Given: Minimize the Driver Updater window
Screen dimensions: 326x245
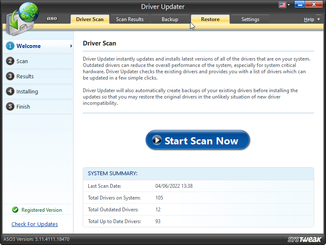Looking at the screenshot, I should tap(299, 4).
